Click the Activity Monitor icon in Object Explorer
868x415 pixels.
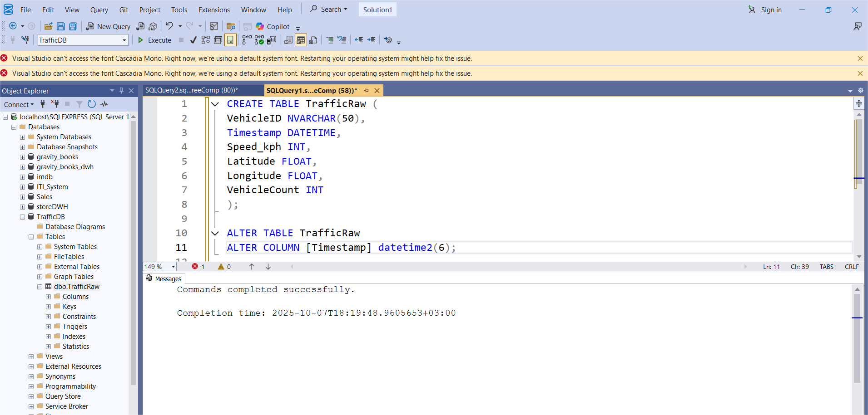click(x=104, y=104)
